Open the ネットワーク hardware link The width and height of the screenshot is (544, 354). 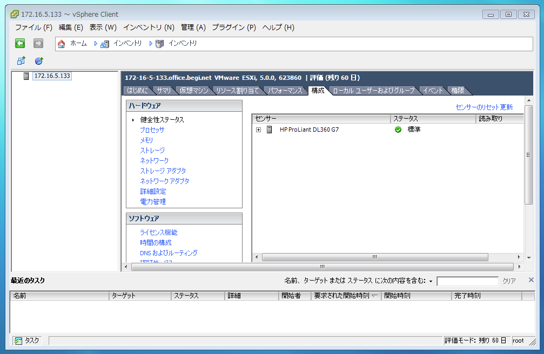[155, 160]
